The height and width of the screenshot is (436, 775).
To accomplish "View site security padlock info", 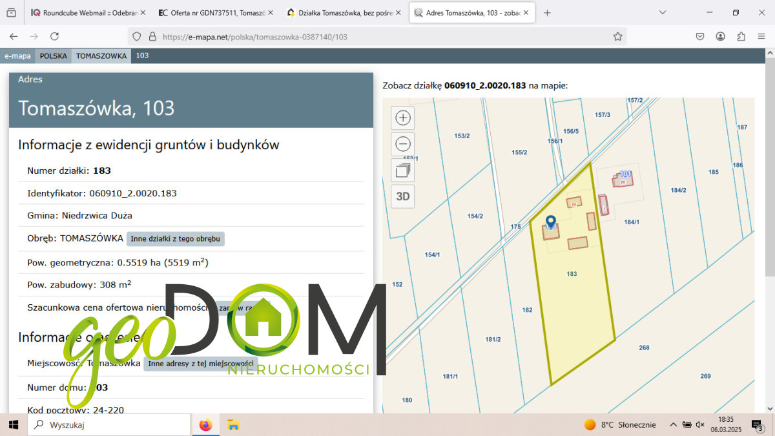I will [152, 37].
